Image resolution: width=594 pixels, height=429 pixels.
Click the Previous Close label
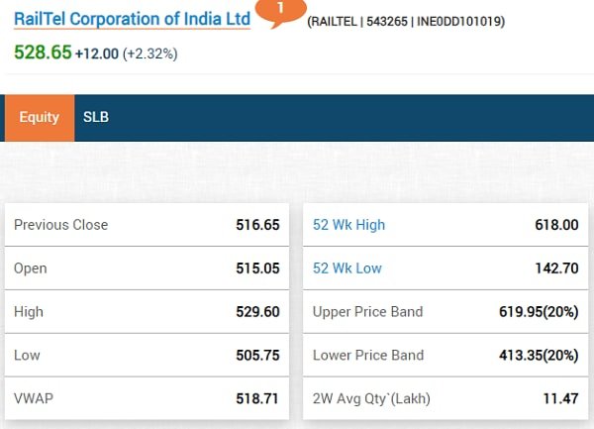click(60, 225)
